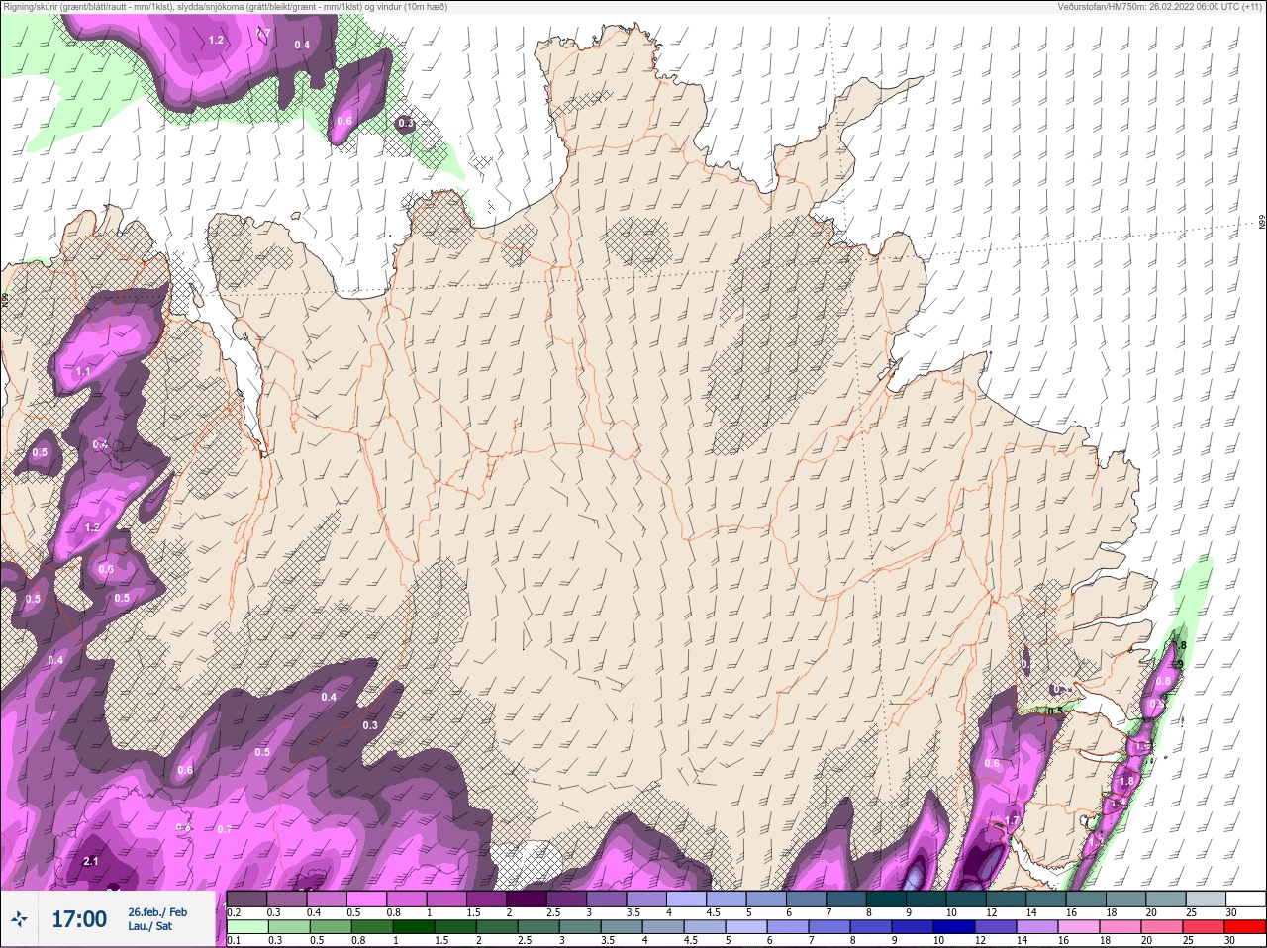Click the 1.1 precipitation value on map
Viewport: 1267px width, 948px height.
tap(83, 371)
